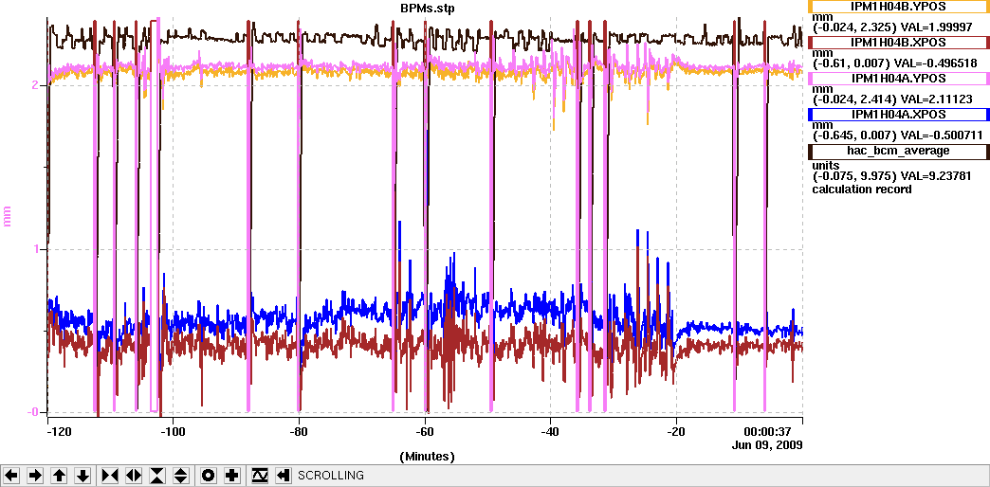Click the (Minutes) axis label
Viewport: 990px width, 487px height.
point(426,456)
